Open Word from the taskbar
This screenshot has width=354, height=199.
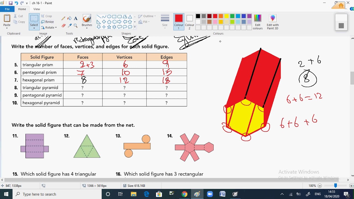point(222,194)
